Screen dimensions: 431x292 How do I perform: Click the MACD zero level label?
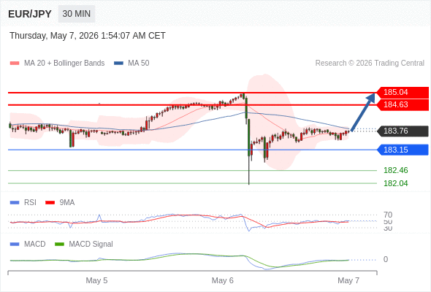[386, 260]
